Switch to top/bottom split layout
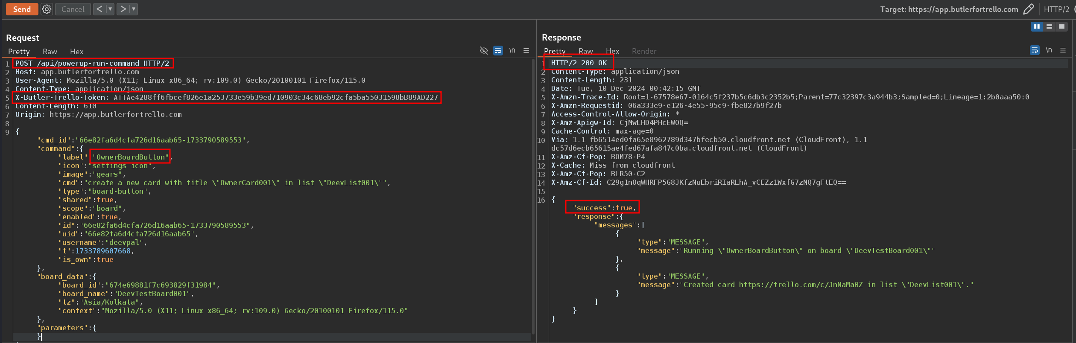 click(x=1049, y=26)
